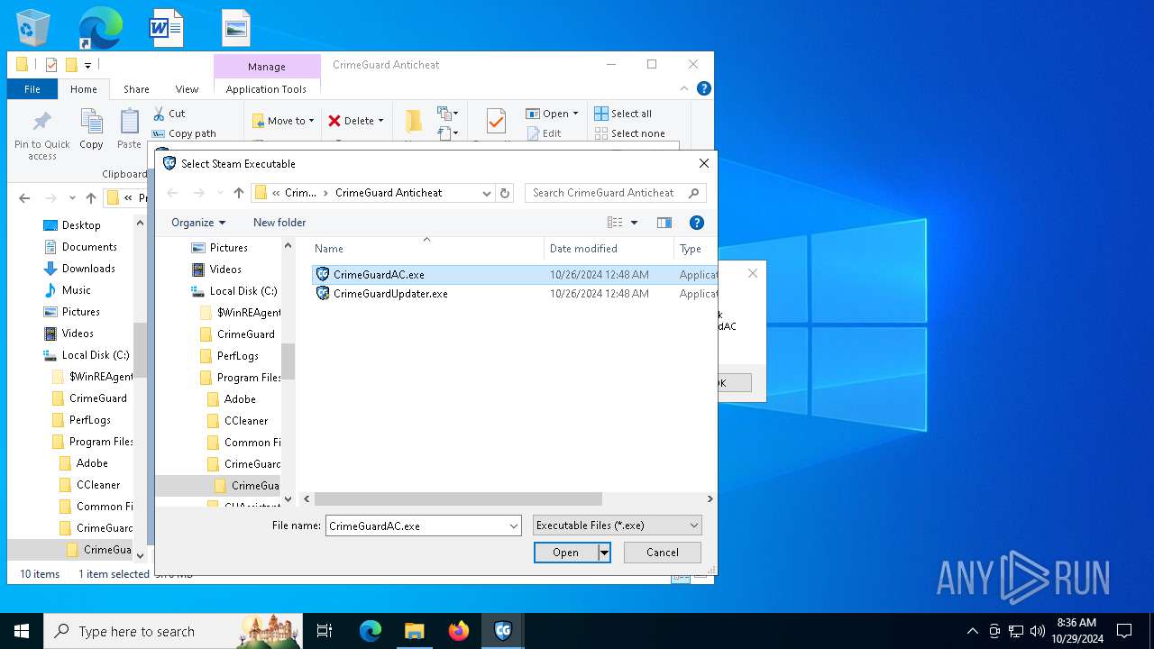The width and height of the screenshot is (1154, 649).
Task: Click the File name text field
Action: (x=417, y=526)
